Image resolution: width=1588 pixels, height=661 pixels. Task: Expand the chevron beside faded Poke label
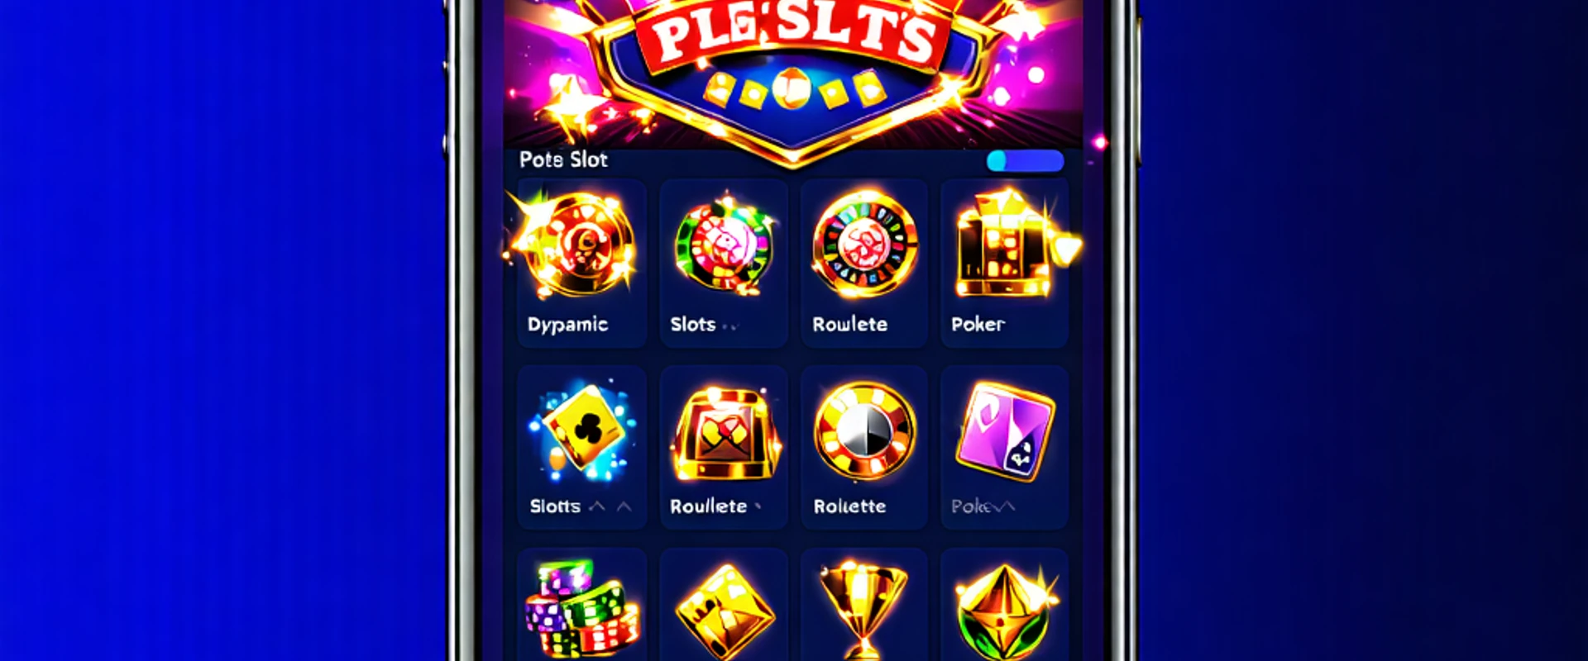[1003, 506]
